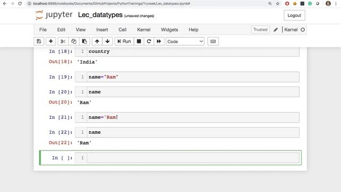
Task: Click the Out[20] 'Ram' output text
Action: click(x=84, y=102)
